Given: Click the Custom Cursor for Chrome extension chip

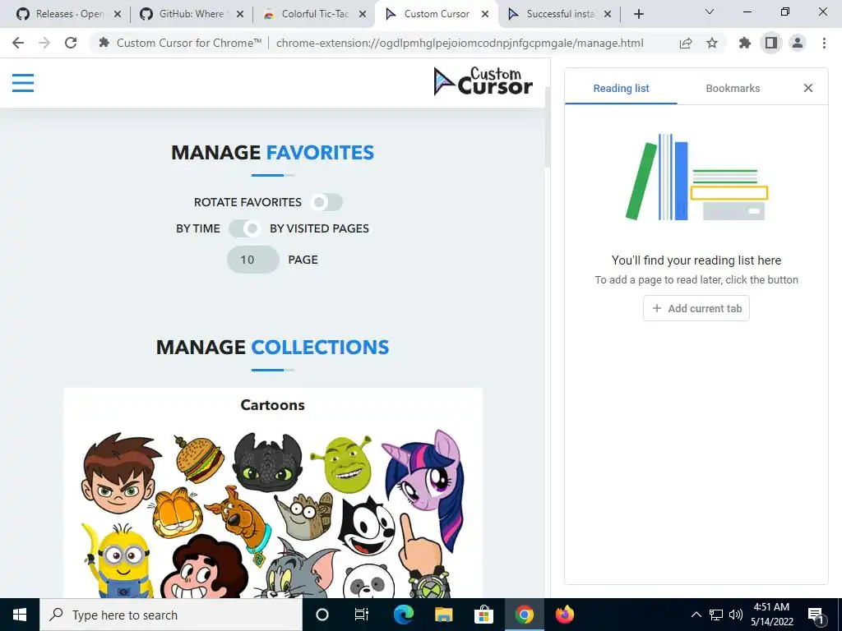Looking at the screenshot, I should (180, 43).
